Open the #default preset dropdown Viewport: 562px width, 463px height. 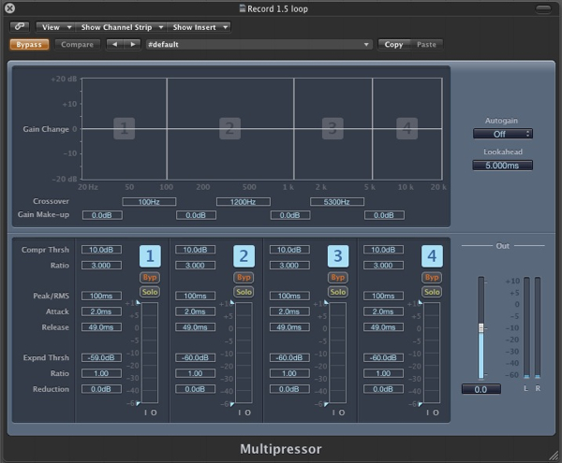(x=259, y=45)
